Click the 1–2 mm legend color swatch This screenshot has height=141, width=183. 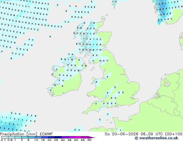pos(18,137)
